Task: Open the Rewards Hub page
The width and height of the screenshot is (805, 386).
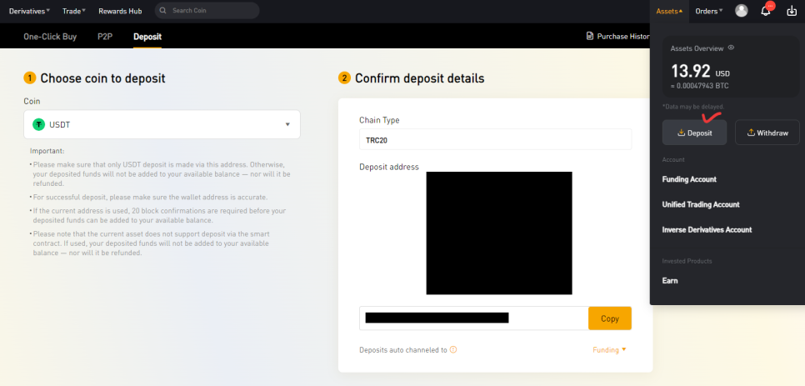Action: (x=120, y=11)
